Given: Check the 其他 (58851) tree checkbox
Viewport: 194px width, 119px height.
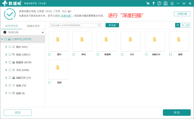Looking at the screenshot, I should [10, 55].
